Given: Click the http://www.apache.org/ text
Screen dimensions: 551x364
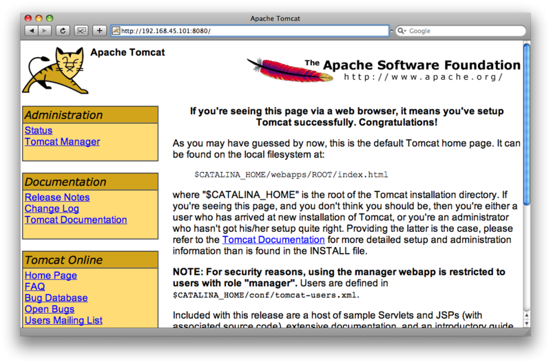Looking at the screenshot, I should click(423, 77).
